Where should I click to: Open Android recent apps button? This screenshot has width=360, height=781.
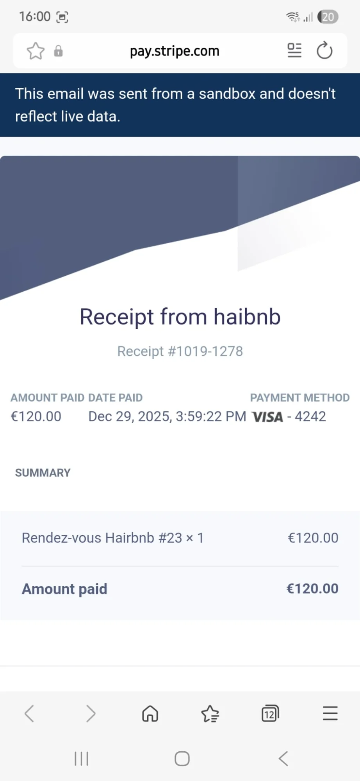click(x=82, y=759)
